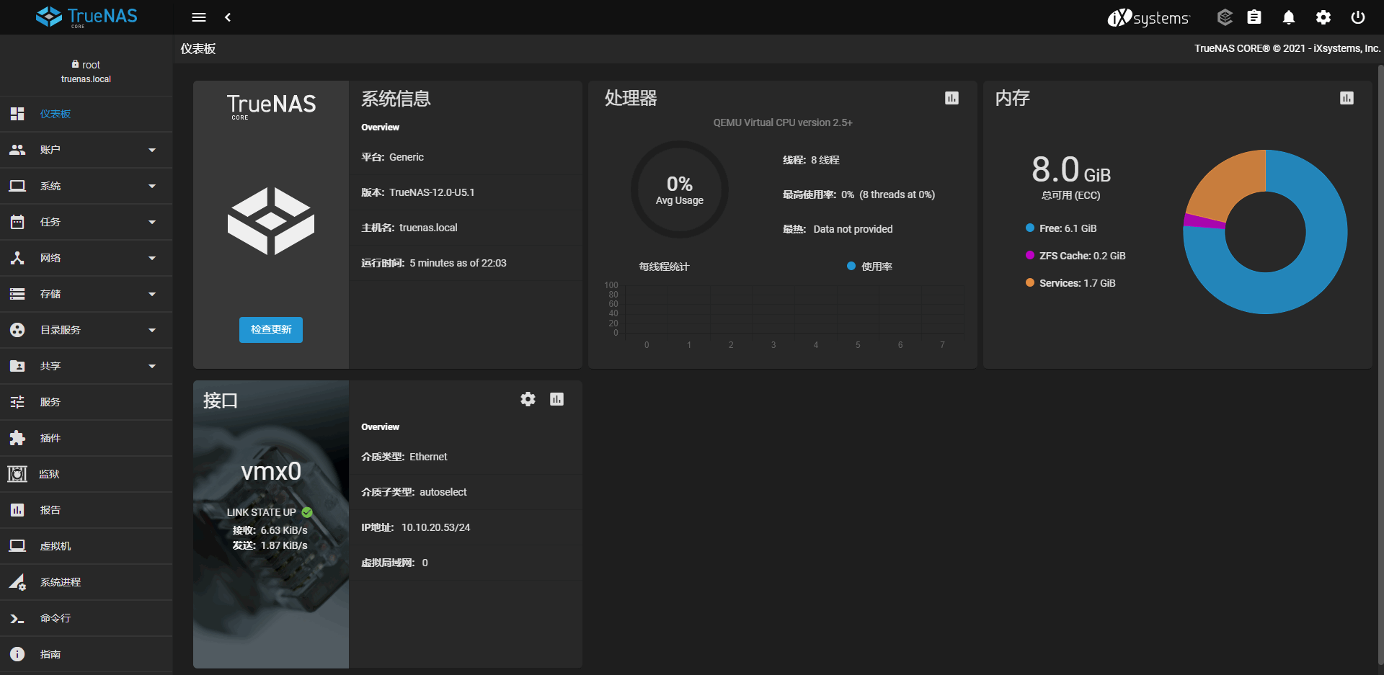The width and height of the screenshot is (1384, 675).
Task: Click the 虚拟机 laptop icon
Action: [x=17, y=546]
